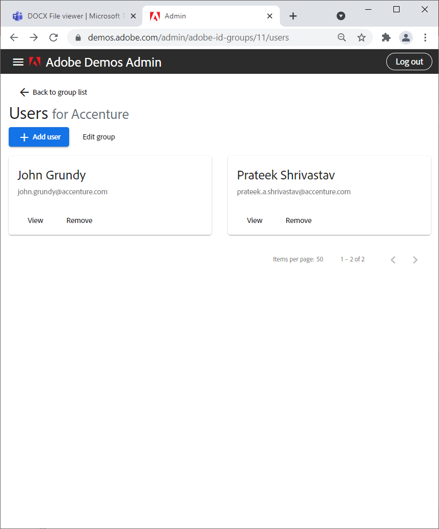Open the Chrome profile avatar
The image size is (439, 529).
[x=406, y=37]
